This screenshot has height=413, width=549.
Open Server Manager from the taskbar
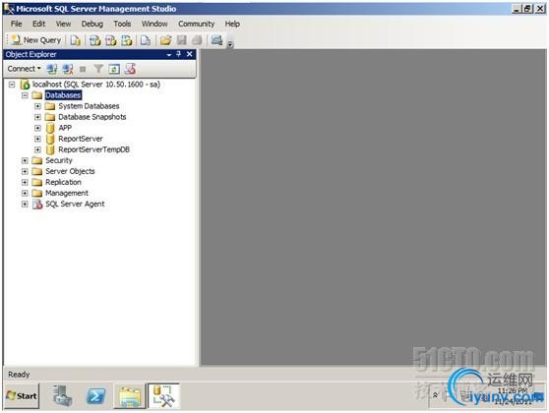(x=62, y=396)
